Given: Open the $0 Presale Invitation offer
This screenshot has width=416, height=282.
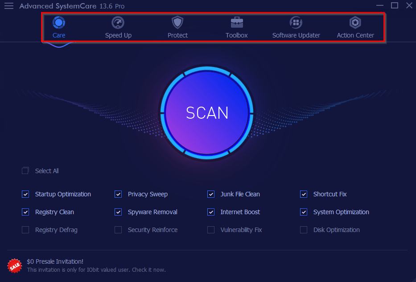Looking at the screenshot, I should (55, 261).
